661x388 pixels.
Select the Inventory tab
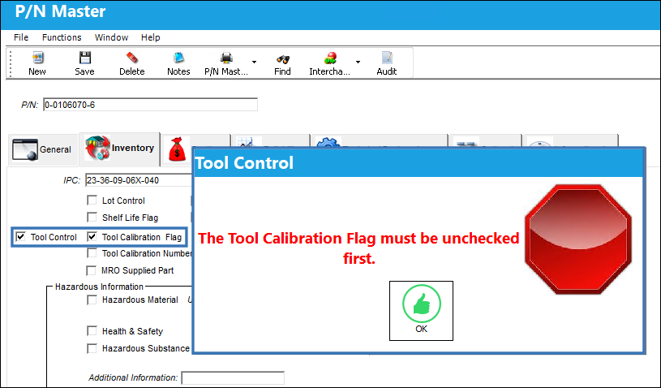[120, 149]
